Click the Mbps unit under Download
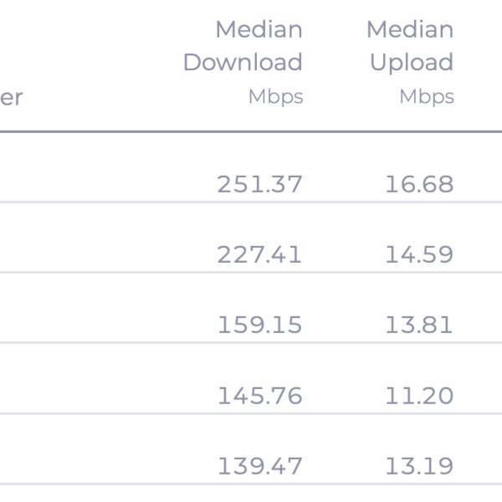The width and height of the screenshot is (502, 502). tap(275, 97)
